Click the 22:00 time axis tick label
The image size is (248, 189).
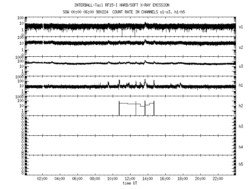pyautogui.click(x=218, y=179)
